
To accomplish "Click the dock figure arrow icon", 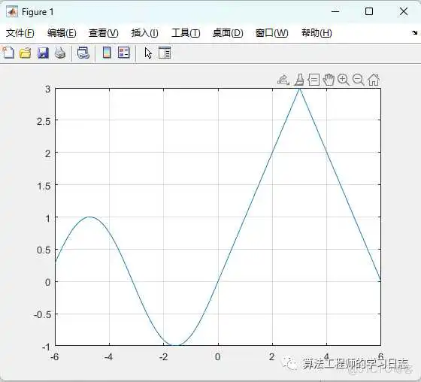I will [x=414, y=33].
